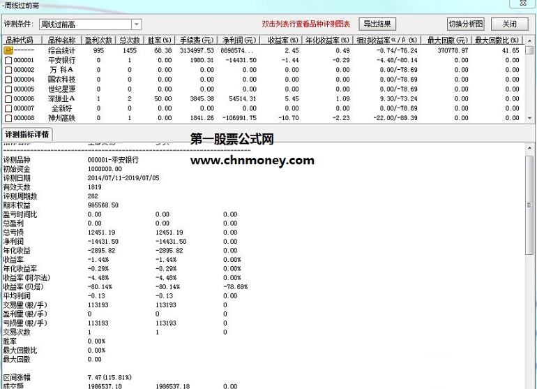This screenshot has width=537, height=389.
Task: Select the 神州高铁 row name
Action: [61, 118]
